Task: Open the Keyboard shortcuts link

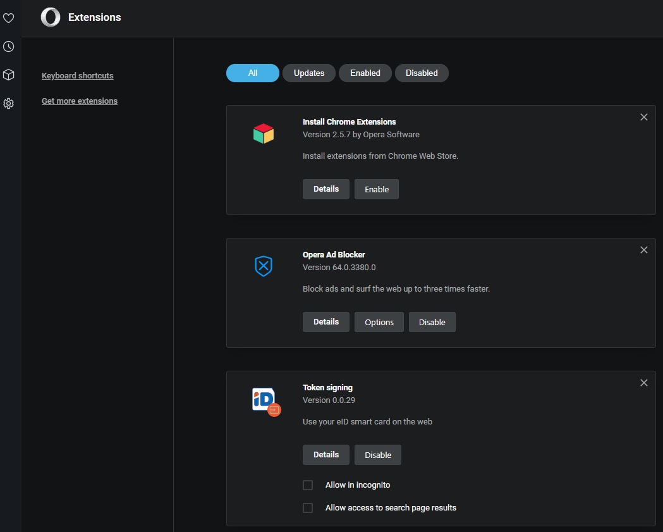Action: pos(77,76)
